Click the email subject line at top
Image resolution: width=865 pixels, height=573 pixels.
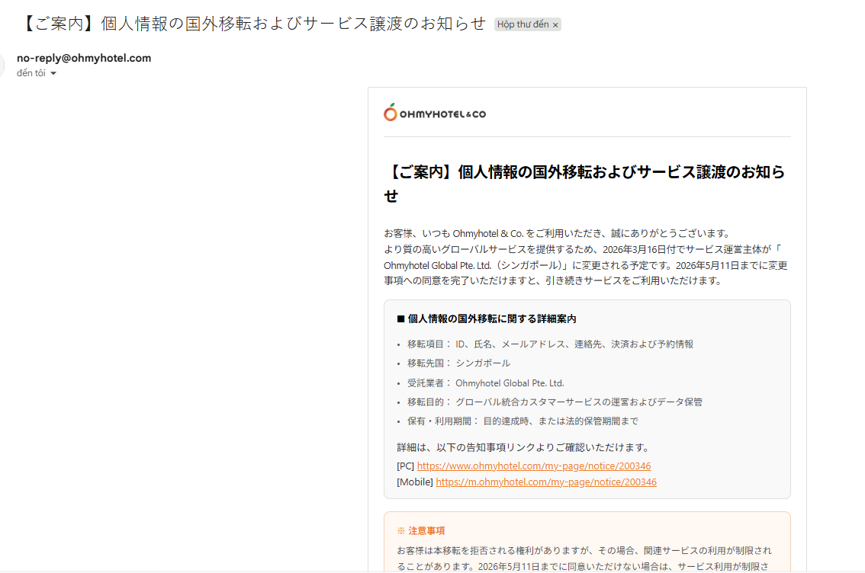coord(254,24)
